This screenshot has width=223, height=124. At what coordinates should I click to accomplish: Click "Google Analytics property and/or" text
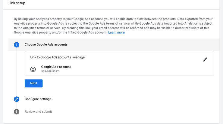(x=37, y=32)
